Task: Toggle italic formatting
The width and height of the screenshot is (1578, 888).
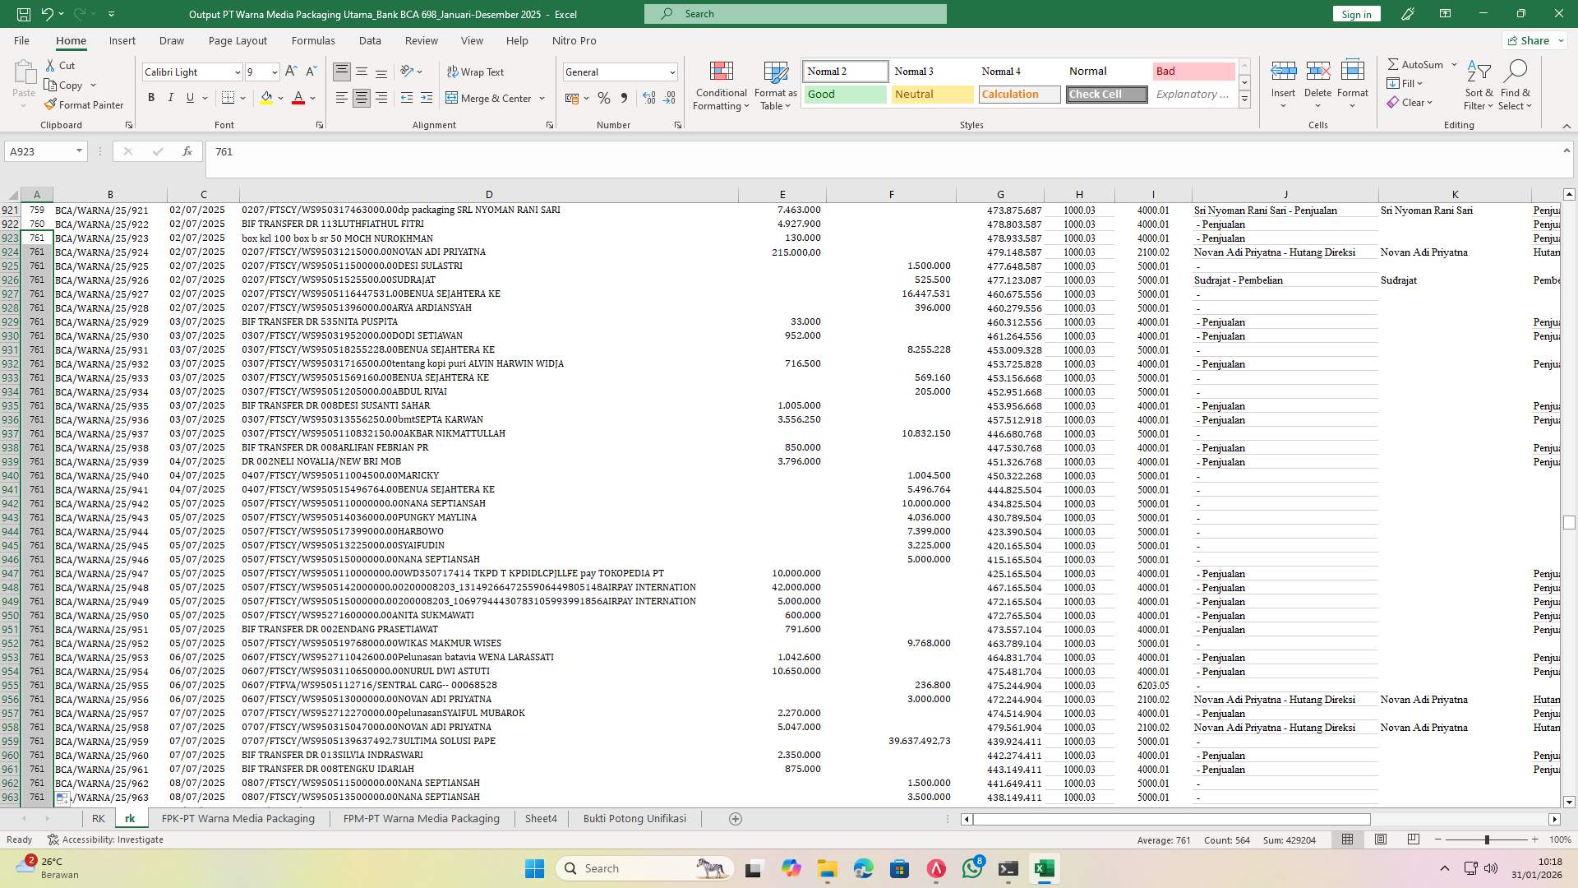Action: (x=171, y=97)
